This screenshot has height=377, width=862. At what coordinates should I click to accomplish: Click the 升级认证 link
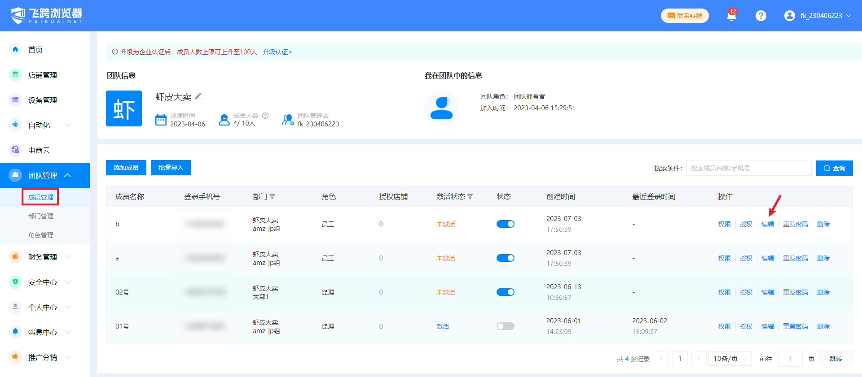click(x=277, y=52)
